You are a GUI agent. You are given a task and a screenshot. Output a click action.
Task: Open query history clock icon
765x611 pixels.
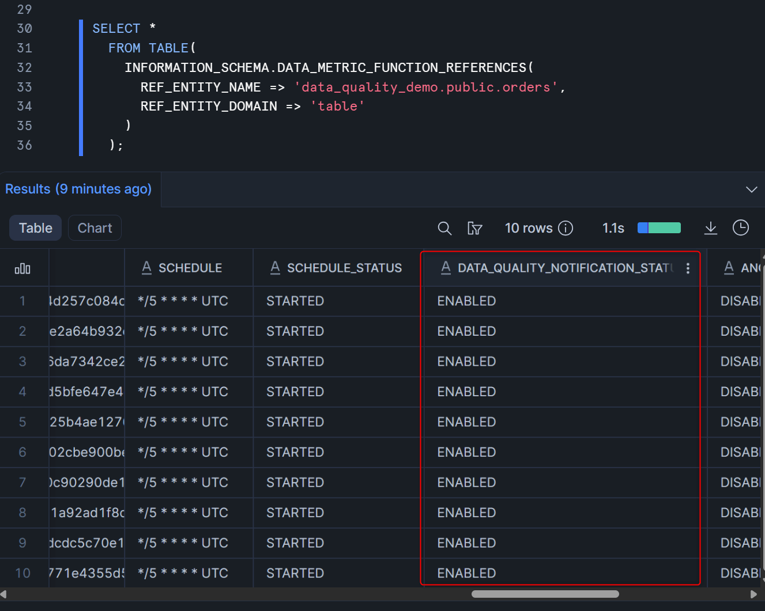click(x=740, y=228)
